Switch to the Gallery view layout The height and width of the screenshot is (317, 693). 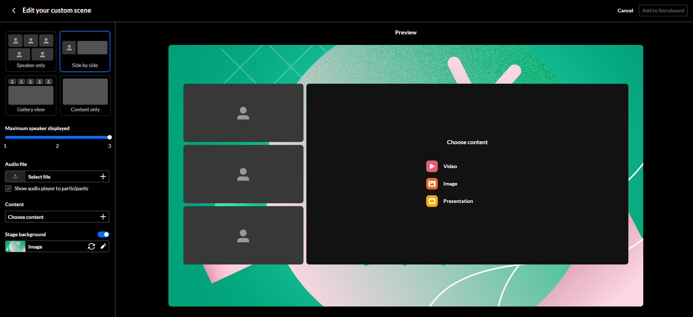(31, 96)
